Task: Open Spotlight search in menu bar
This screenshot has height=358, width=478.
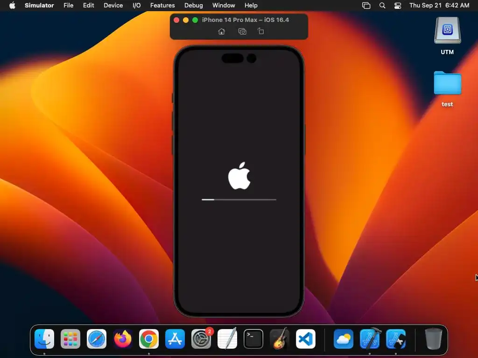Action: coord(382,6)
